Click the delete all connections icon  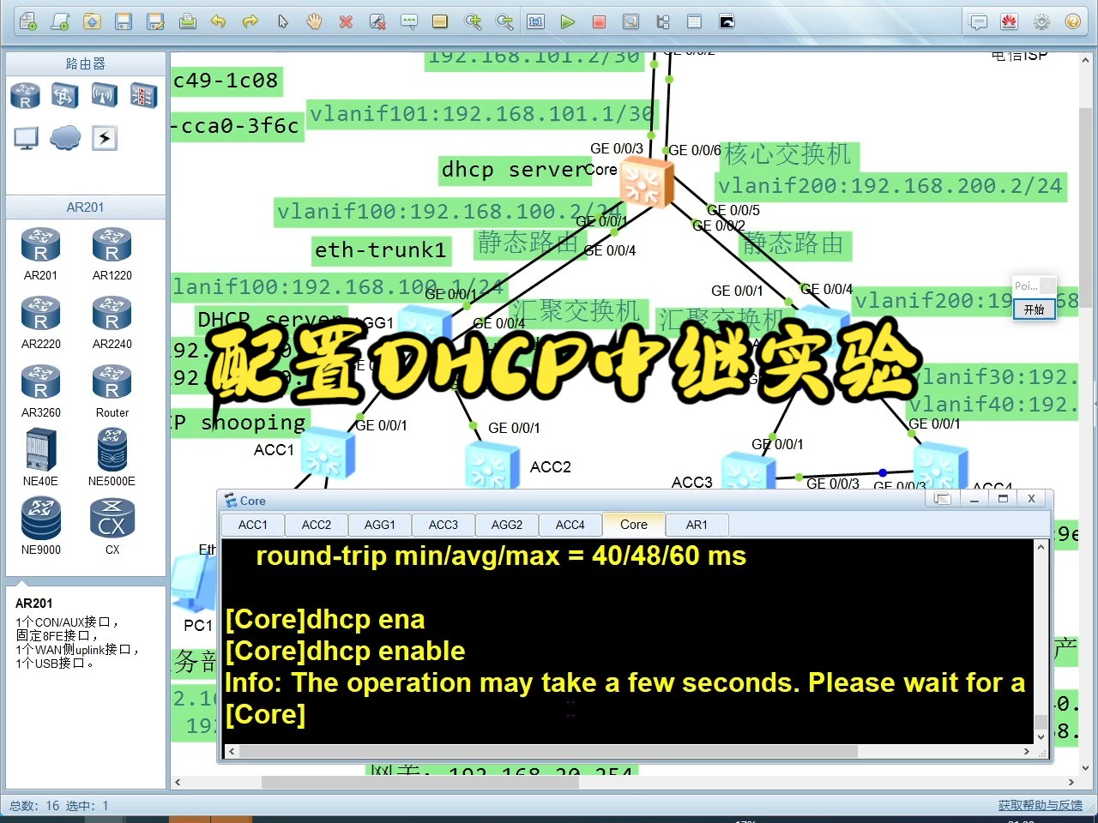pyautogui.click(x=377, y=21)
